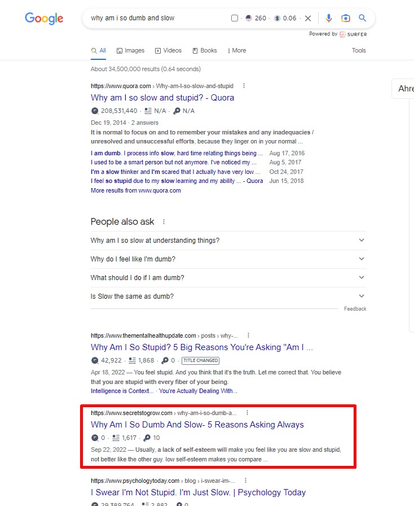
Task: Open People also ask options dots
Action: point(164,222)
